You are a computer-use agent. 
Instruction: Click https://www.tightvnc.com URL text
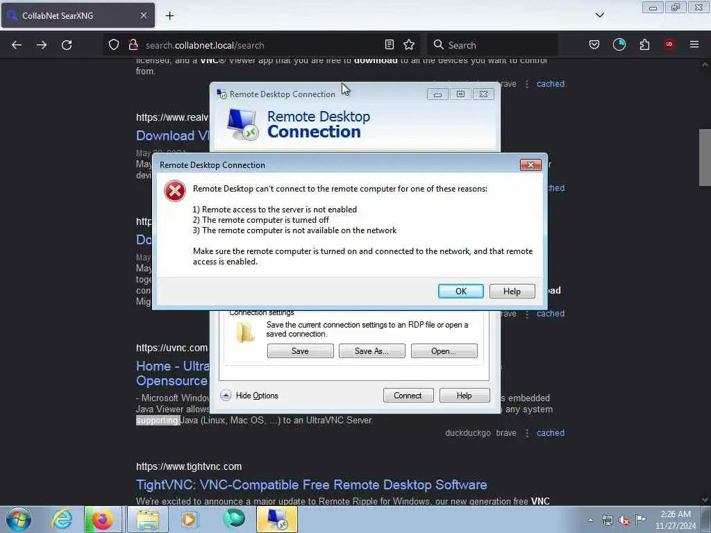tap(189, 466)
